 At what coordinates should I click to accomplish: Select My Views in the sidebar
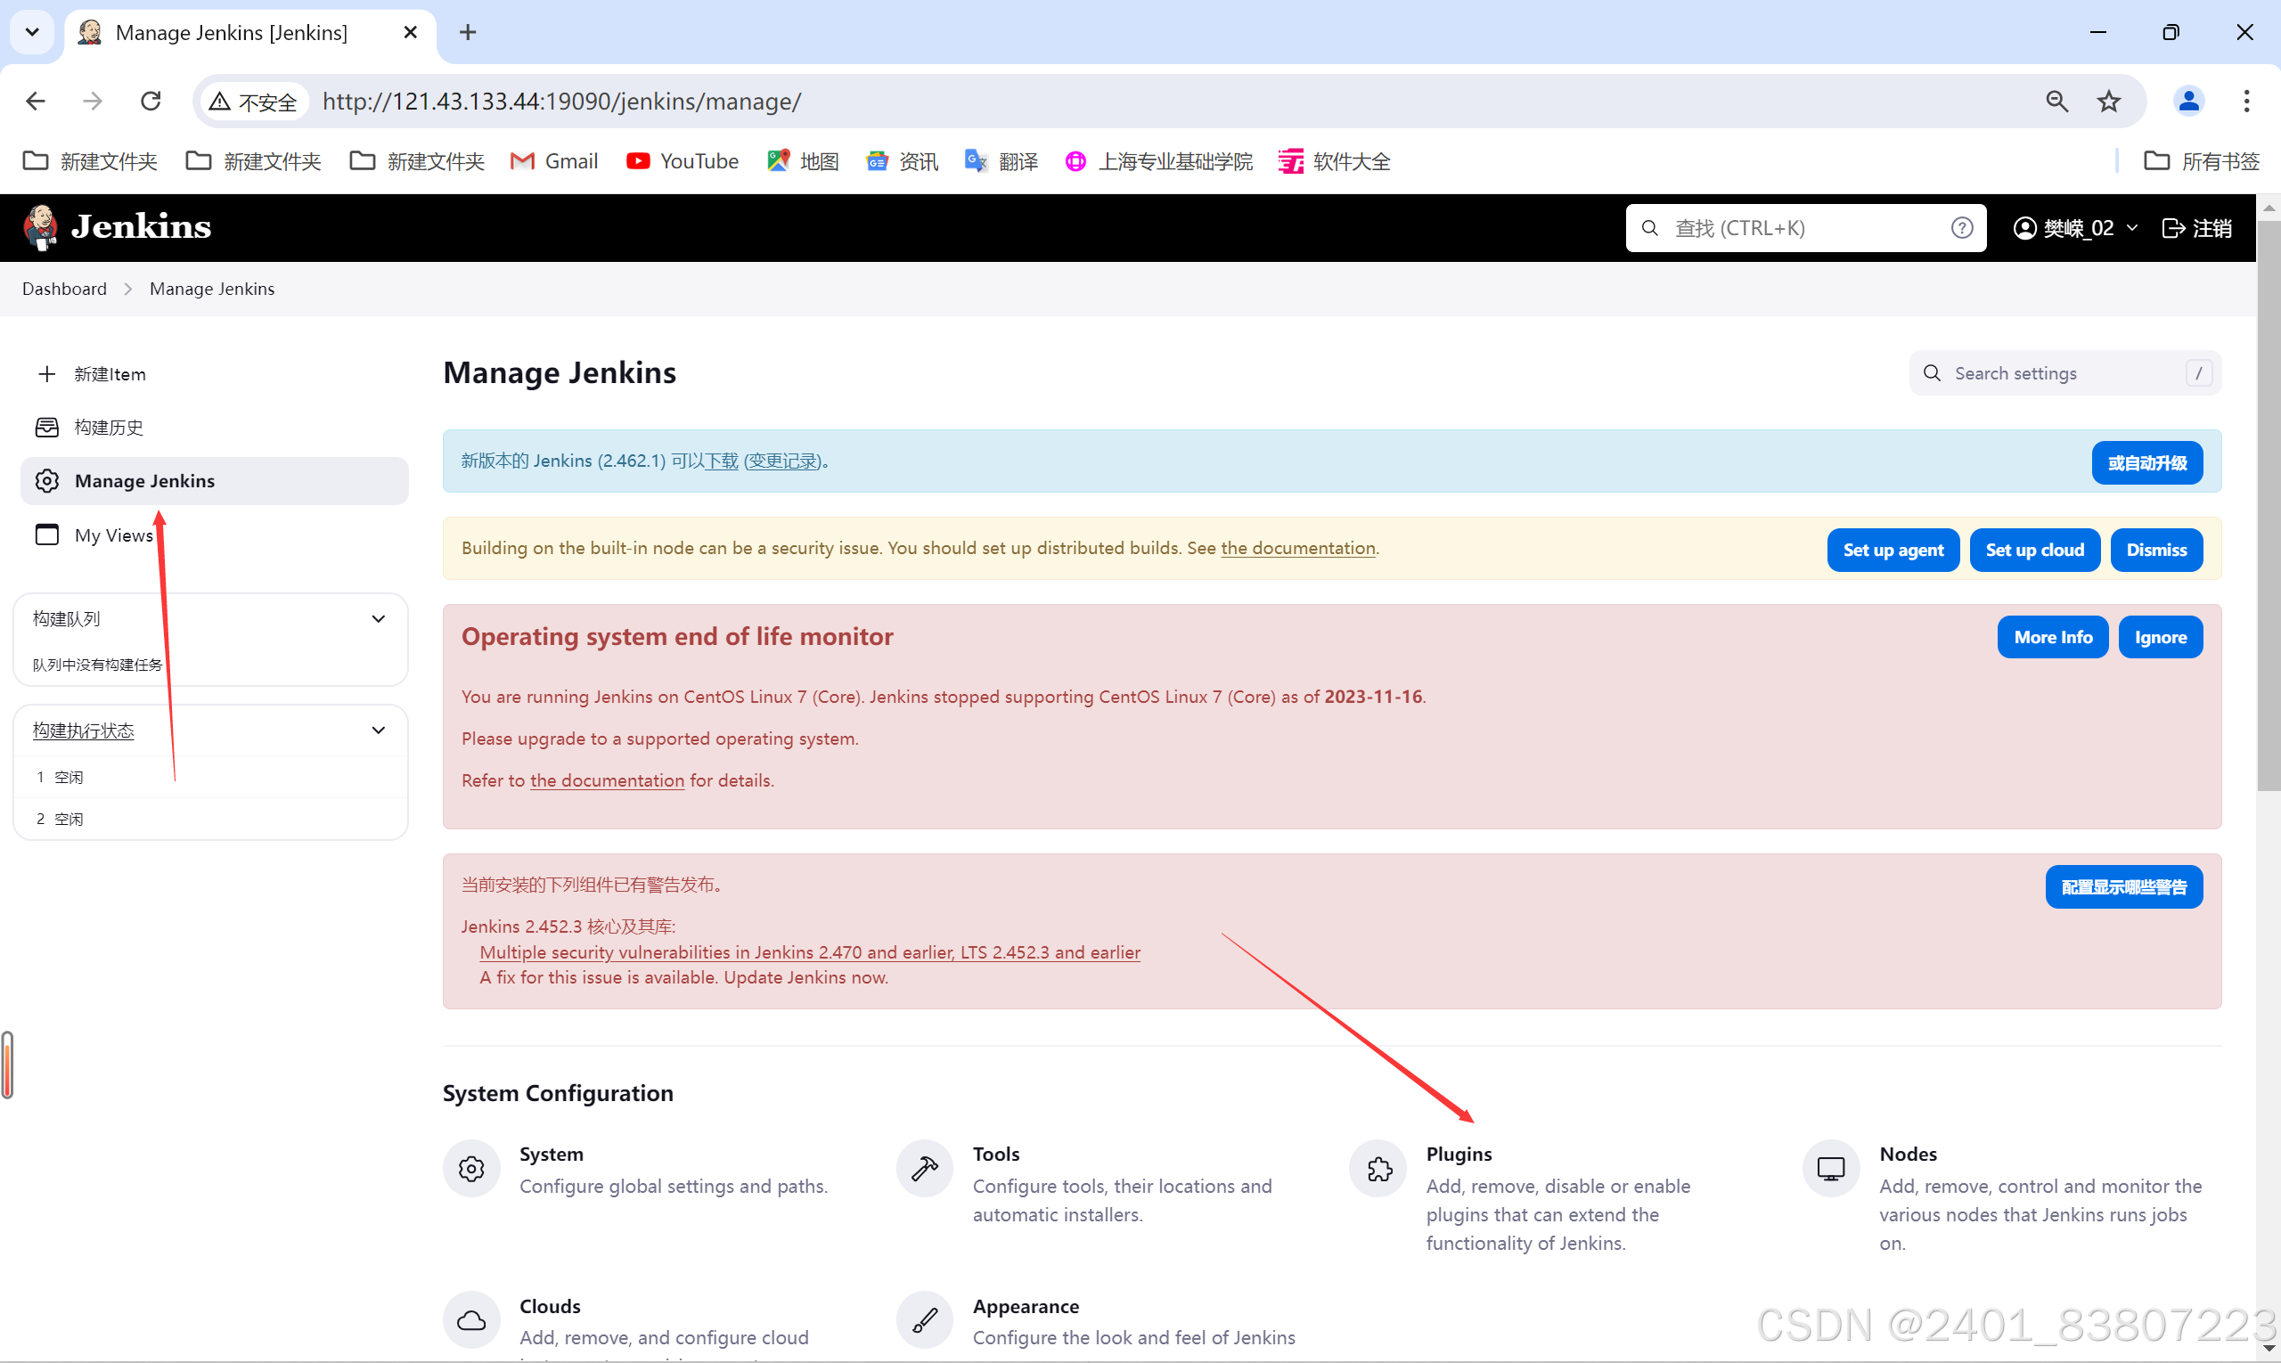pyautogui.click(x=113, y=535)
